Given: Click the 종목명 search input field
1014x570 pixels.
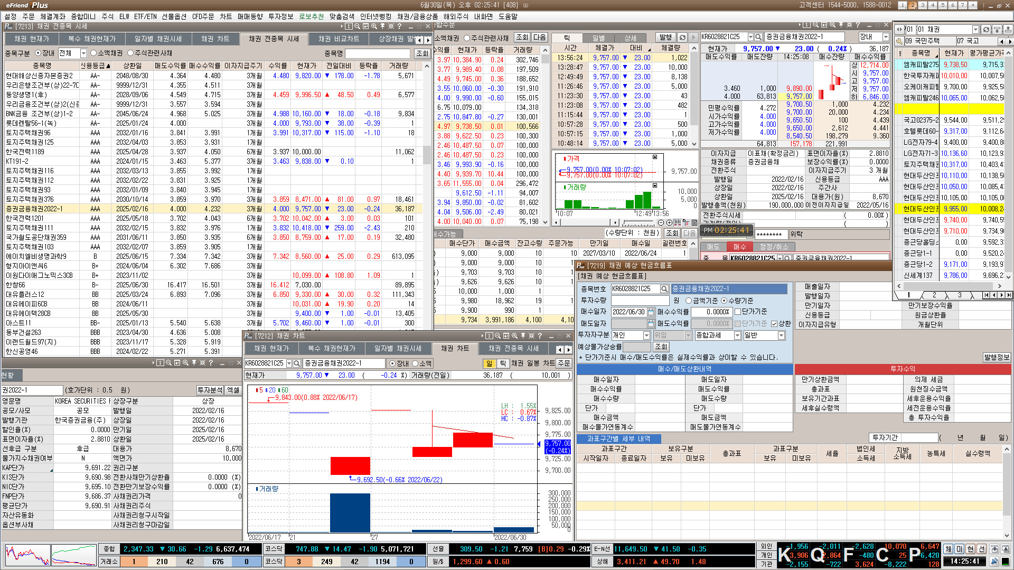Looking at the screenshot, I should [x=378, y=53].
